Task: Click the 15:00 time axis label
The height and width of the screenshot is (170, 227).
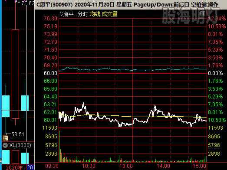Action: [x=200, y=166]
